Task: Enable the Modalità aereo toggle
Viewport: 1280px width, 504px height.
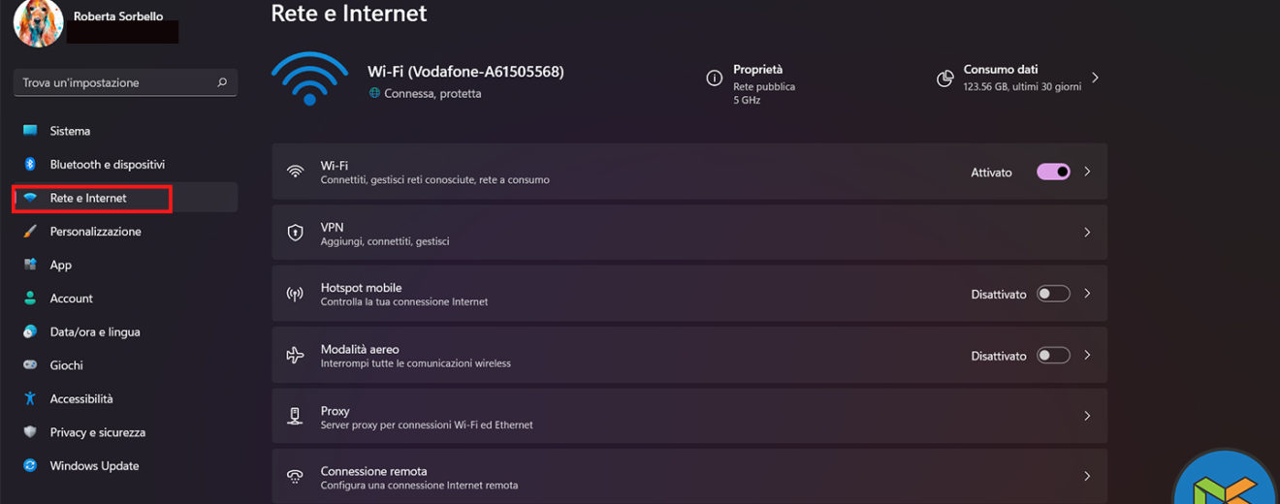Action: click(x=1053, y=356)
